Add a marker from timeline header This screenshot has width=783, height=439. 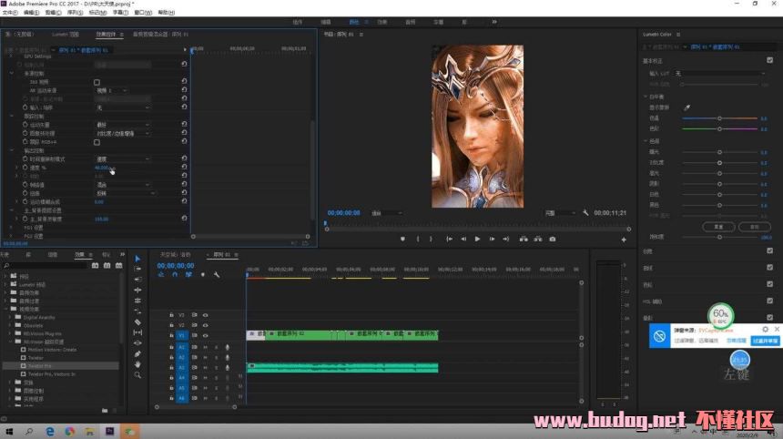[x=203, y=275]
